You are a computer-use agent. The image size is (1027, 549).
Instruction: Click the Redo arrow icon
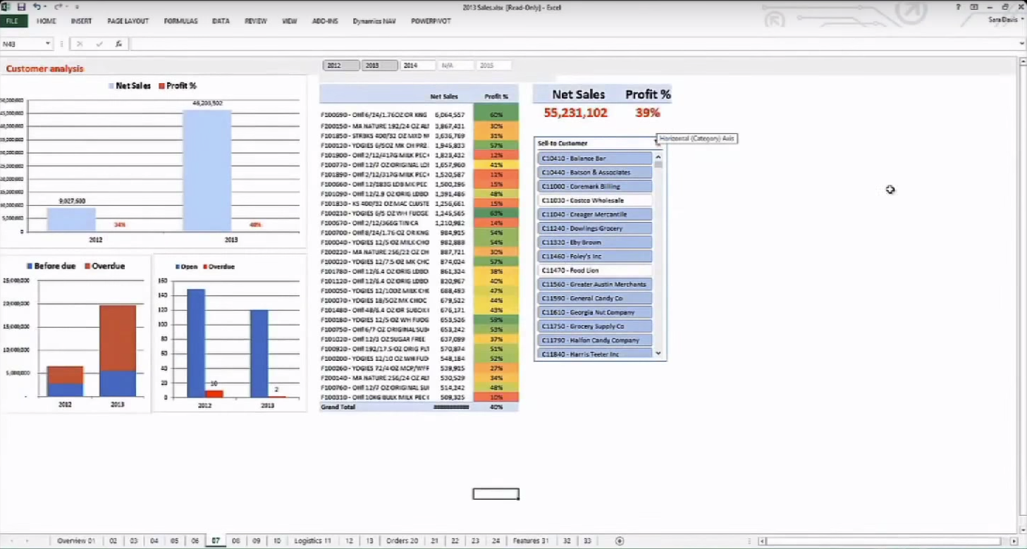(x=59, y=6)
